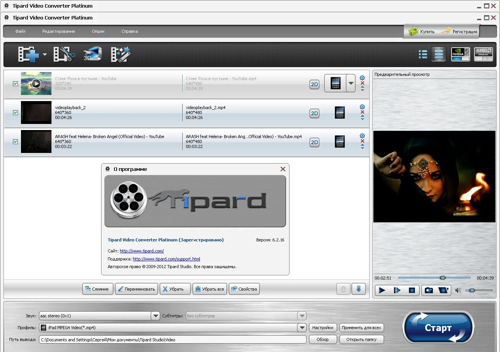Open the Справка menu
Image resolution: width=500 pixels, height=352 pixels.
click(130, 31)
